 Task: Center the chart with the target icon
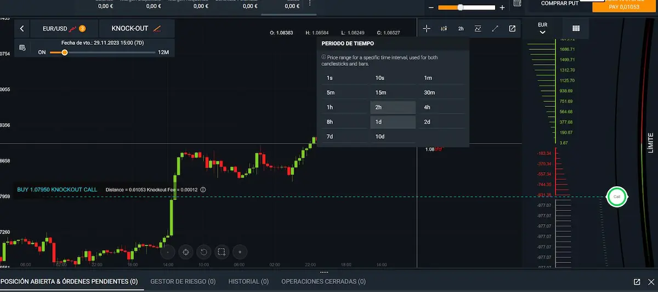(x=185, y=252)
